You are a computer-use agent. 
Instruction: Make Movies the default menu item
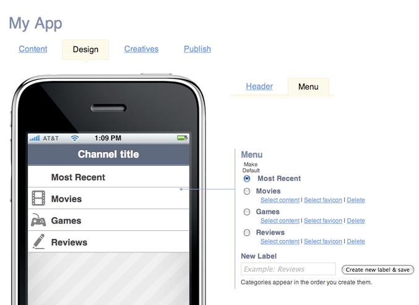click(247, 191)
